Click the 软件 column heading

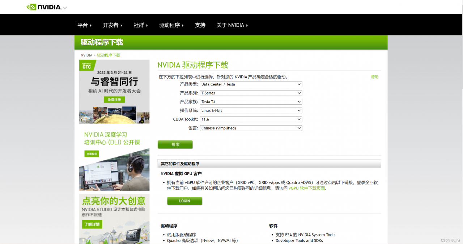273,226
